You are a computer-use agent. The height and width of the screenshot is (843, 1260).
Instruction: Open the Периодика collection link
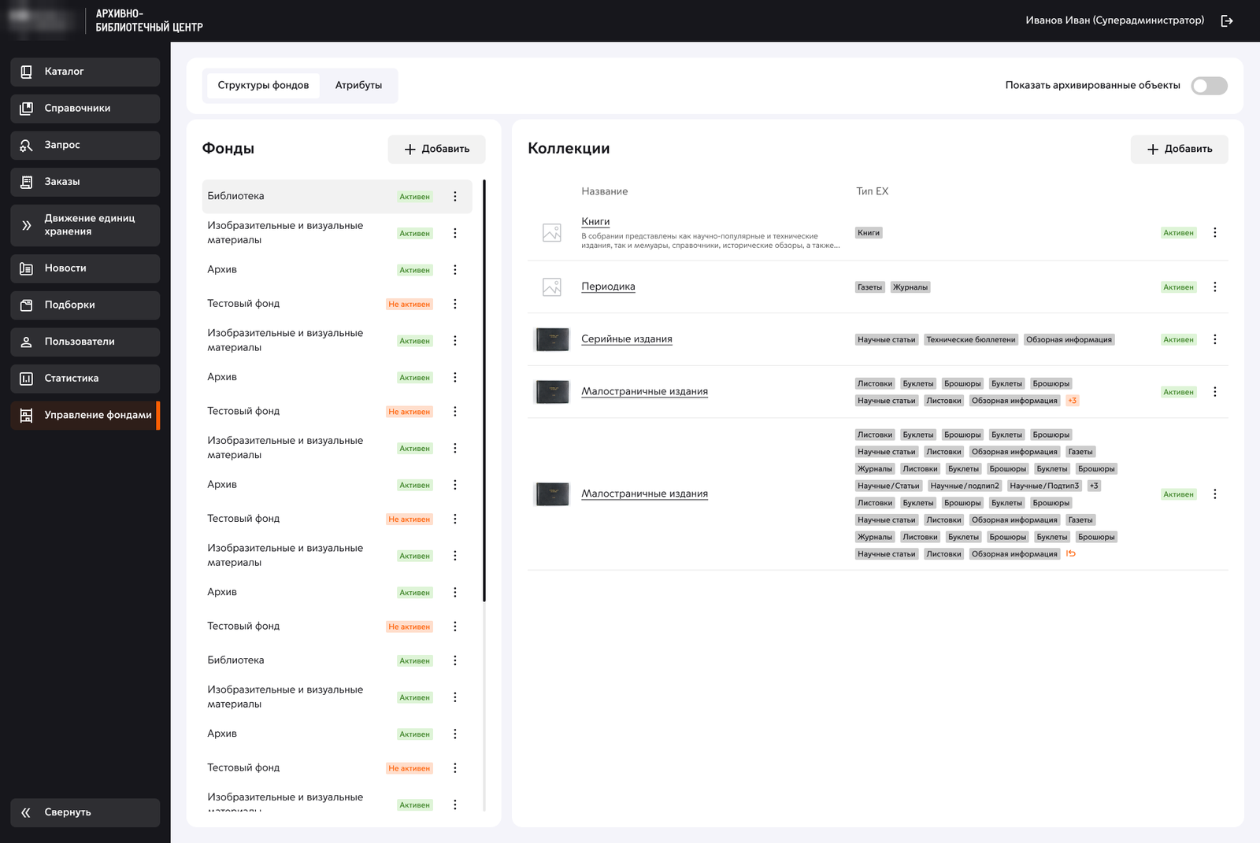pos(608,287)
